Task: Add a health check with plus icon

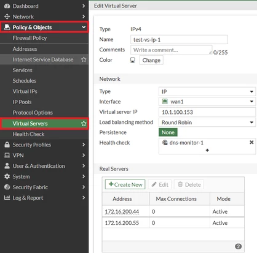Action: tap(207, 150)
